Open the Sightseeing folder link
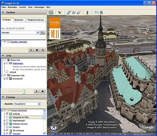 click(x=18, y=63)
